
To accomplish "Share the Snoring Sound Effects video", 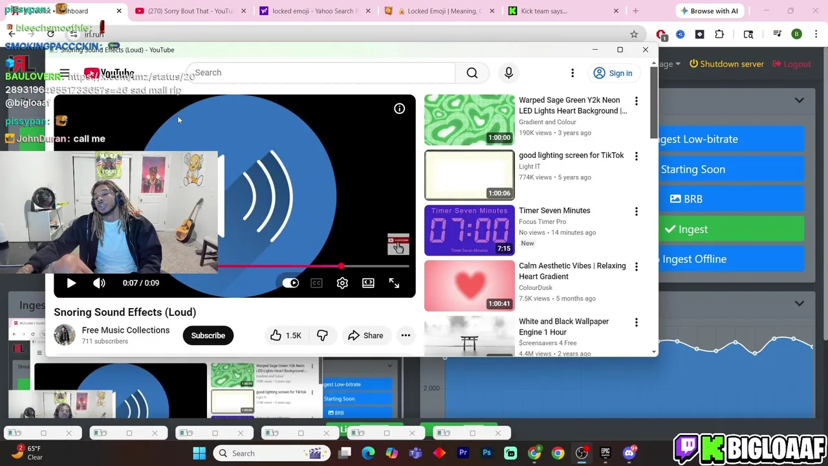I will tap(365, 335).
